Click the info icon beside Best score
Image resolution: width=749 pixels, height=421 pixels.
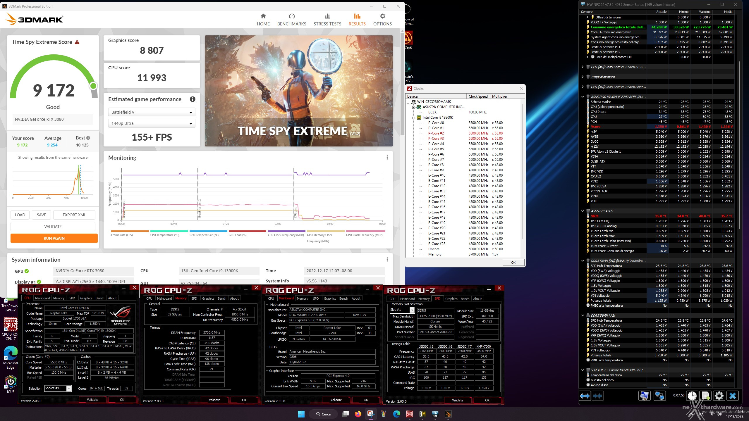point(88,138)
